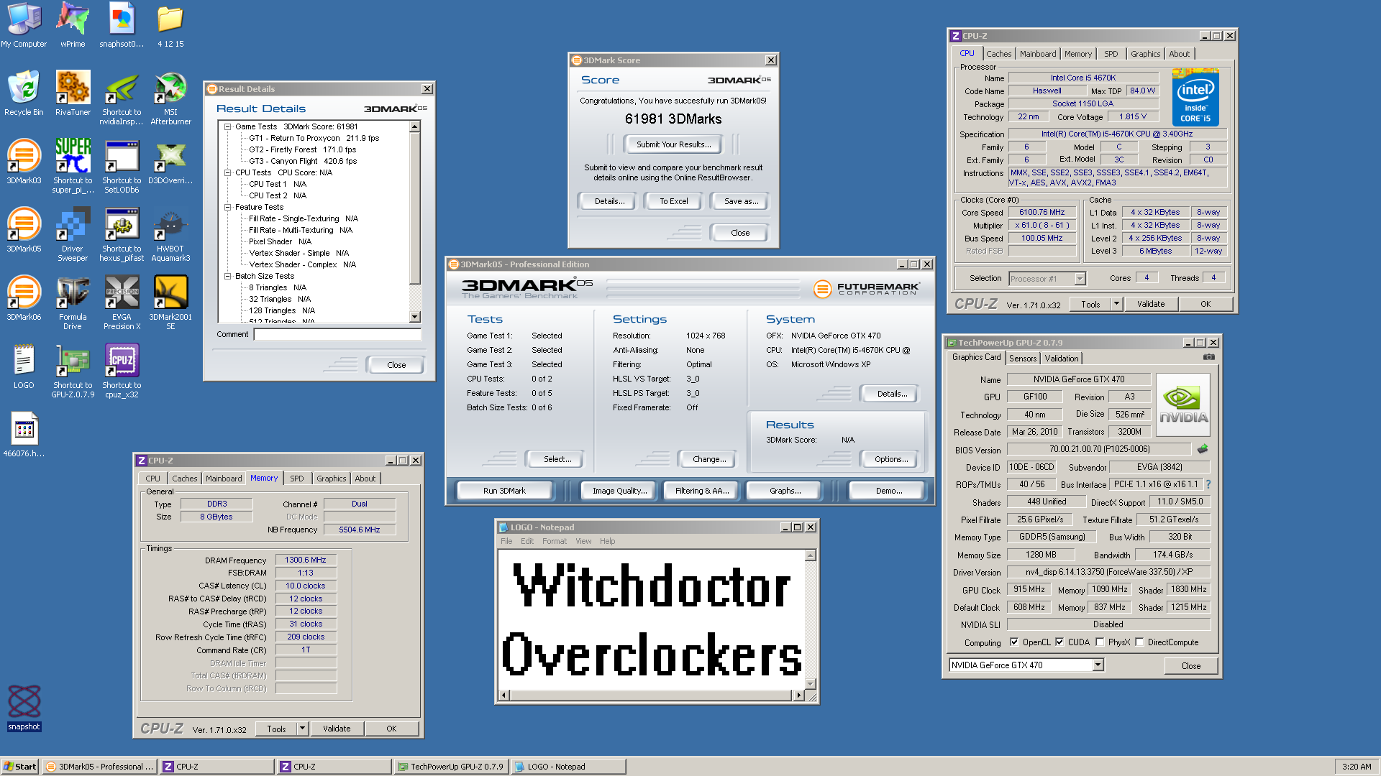Click Submit Your Results button
This screenshot has width=1381, height=776.
pyautogui.click(x=673, y=144)
